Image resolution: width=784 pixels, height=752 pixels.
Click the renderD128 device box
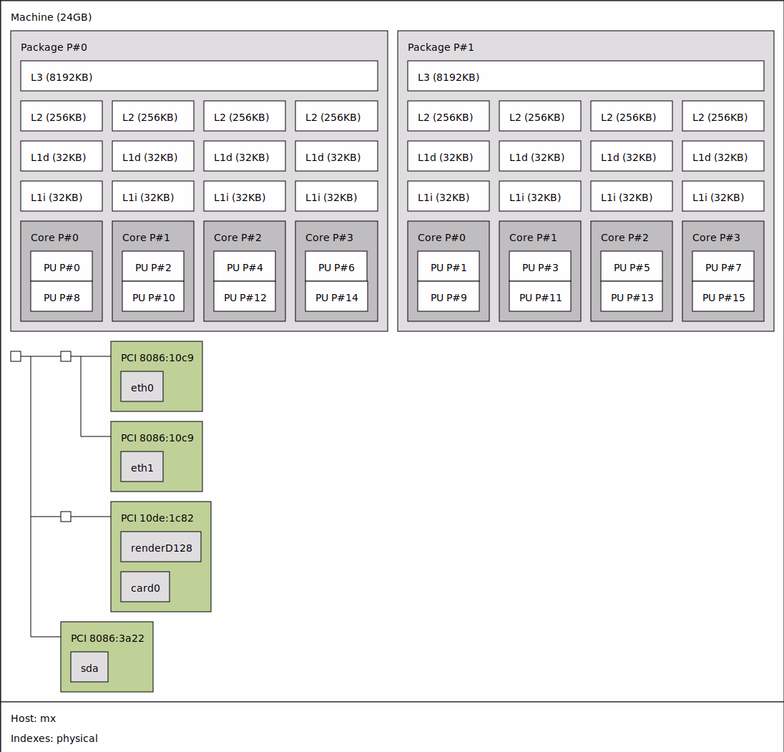pos(160,547)
